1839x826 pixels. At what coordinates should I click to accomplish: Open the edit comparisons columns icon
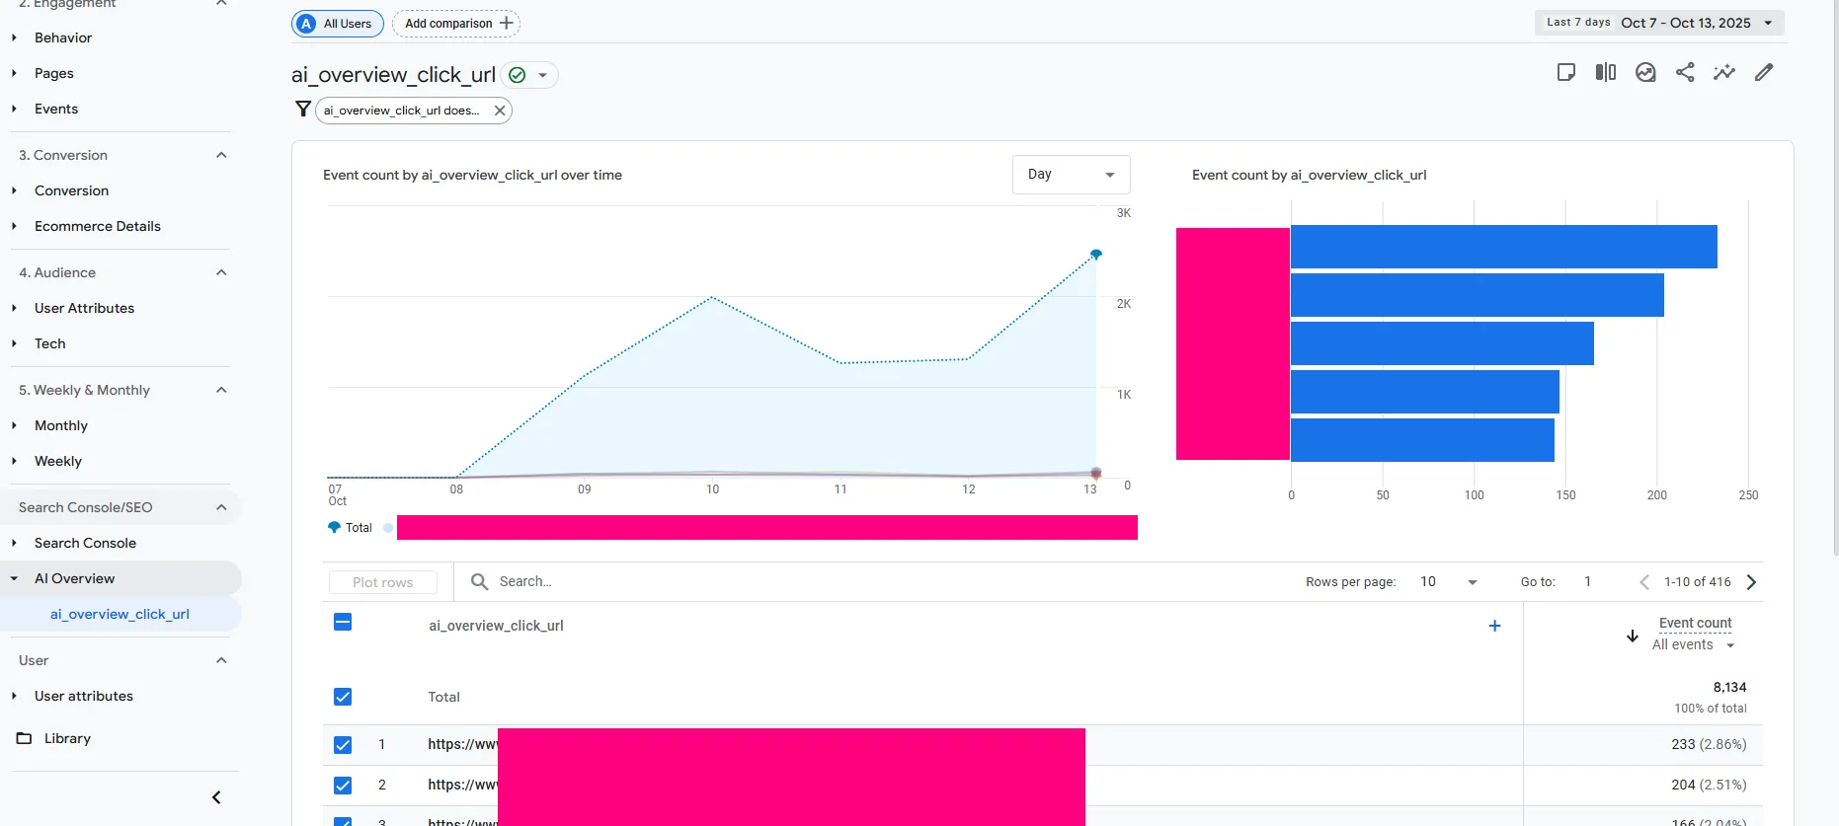pyautogui.click(x=1606, y=72)
